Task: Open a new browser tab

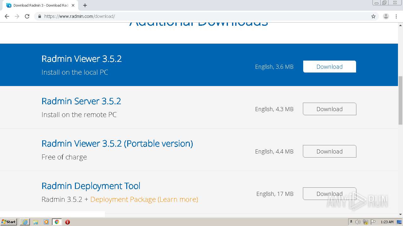Action: tap(85, 5)
